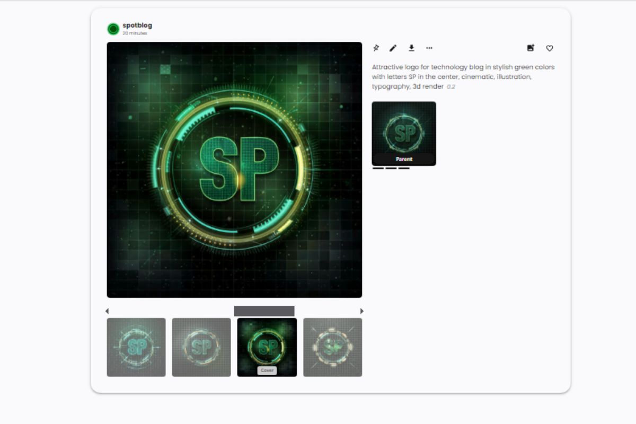Screen dimensions: 636x424
Task: Click the Cover label badge
Action: tap(267, 370)
